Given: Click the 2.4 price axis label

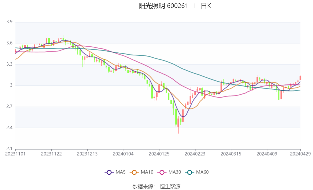Looking at the screenshot, I should point(9,128).
